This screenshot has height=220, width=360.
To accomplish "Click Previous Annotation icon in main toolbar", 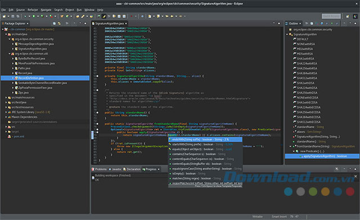I will [x=158, y=16].
